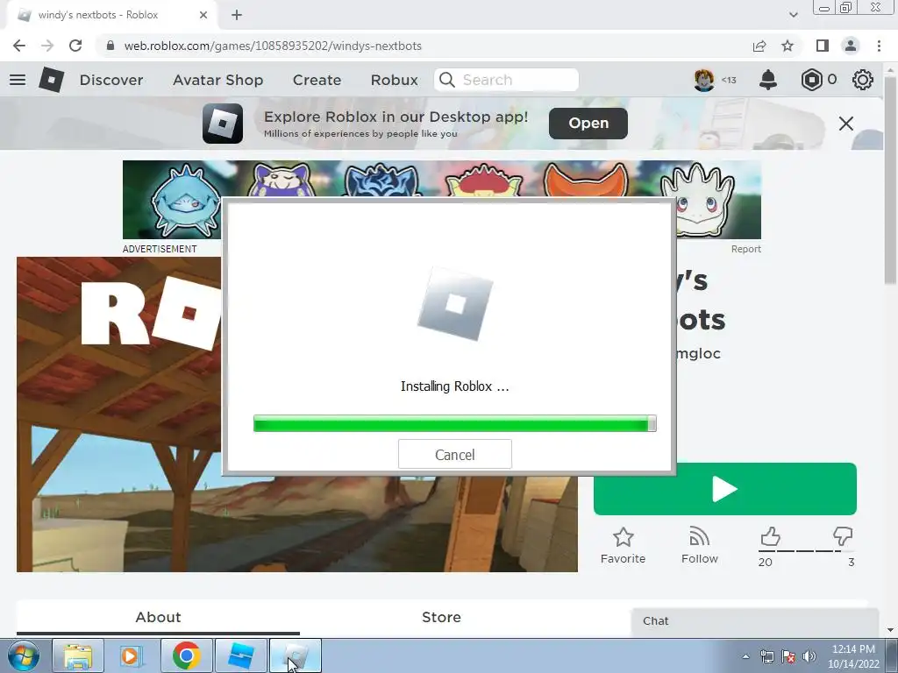The image size is (898, 673).
Task: Click the installation progress bar
Action: pyautogui.click(x=455, y=423)
